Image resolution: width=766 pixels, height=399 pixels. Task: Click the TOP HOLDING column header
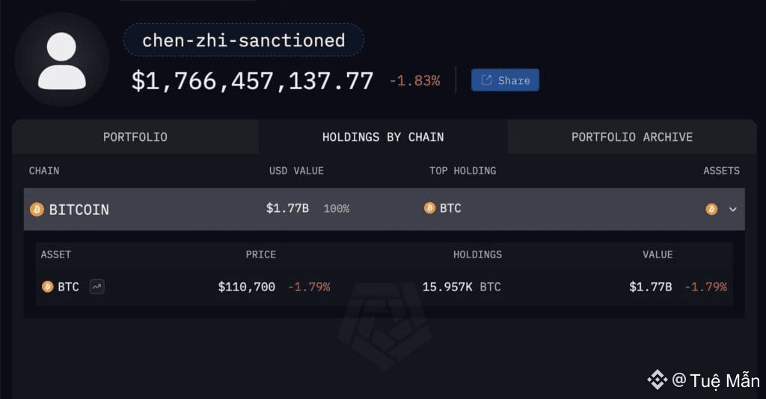tap(462, 171)
